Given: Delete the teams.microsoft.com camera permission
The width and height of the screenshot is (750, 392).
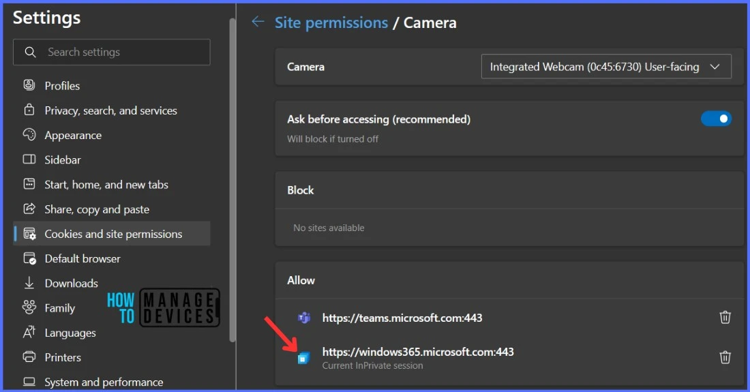Looking at the screenshot, I should point(725,317).
